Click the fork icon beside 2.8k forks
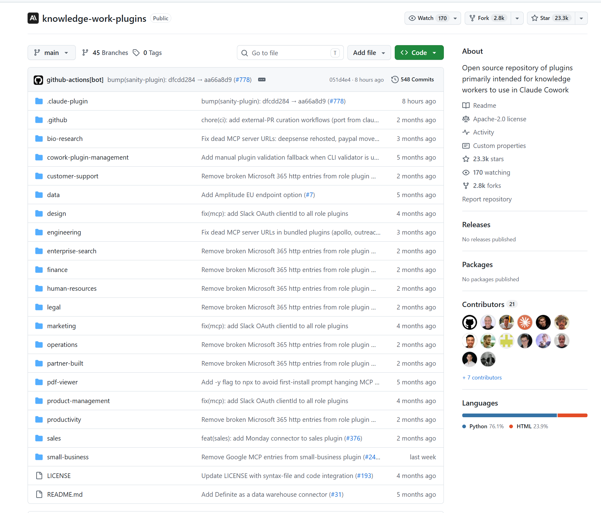 pos(466,186)
